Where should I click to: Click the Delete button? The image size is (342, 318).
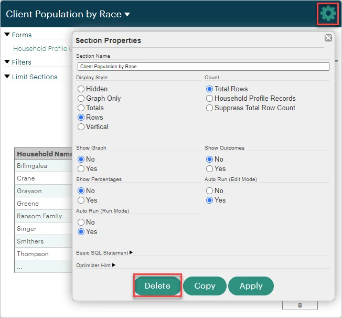157,285
